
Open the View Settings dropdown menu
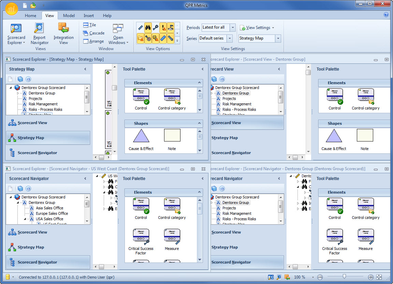click(x=257, y=28)
